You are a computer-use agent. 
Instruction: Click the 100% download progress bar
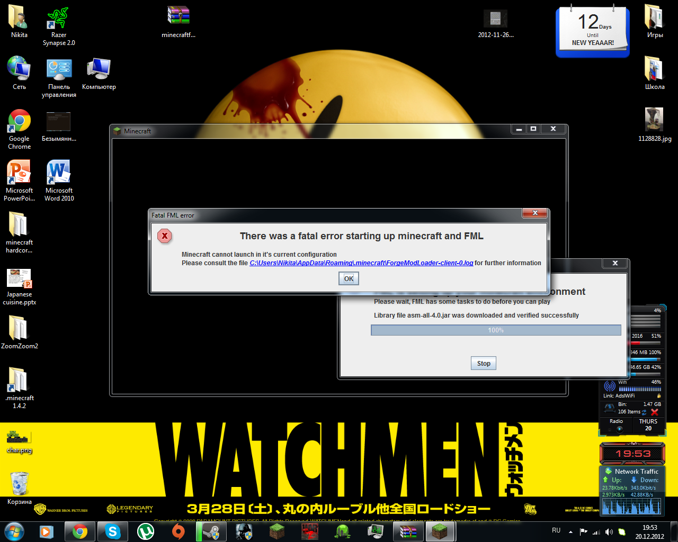tap(495, 330)
